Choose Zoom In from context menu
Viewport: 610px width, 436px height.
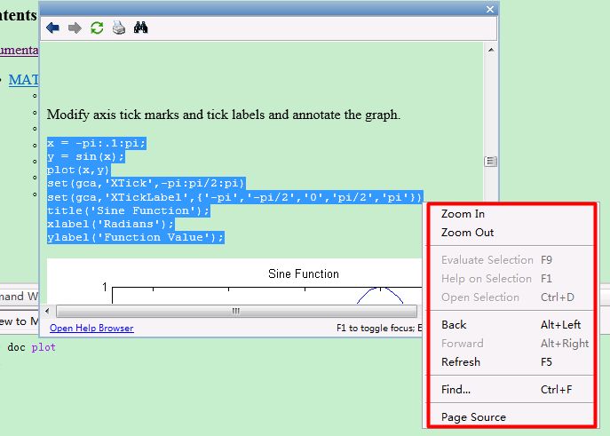point(511,214)
